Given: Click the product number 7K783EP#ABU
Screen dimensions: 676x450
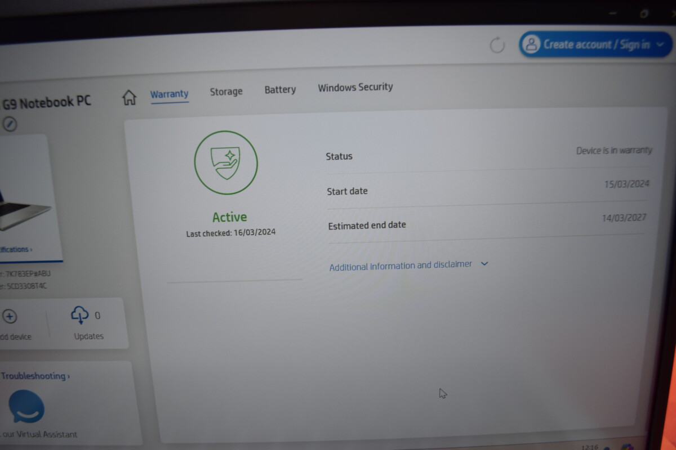Looking at the screenshot, I should 28,274.
